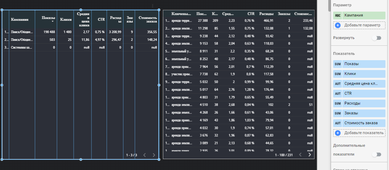Click the sort arrow under Показы column header
The height and width of the screenshot is (170, 389).
point(53,22)
